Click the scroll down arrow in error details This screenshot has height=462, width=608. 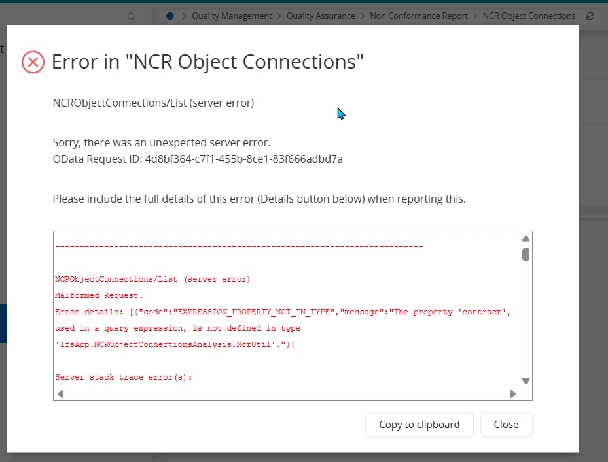coord(526,381)
